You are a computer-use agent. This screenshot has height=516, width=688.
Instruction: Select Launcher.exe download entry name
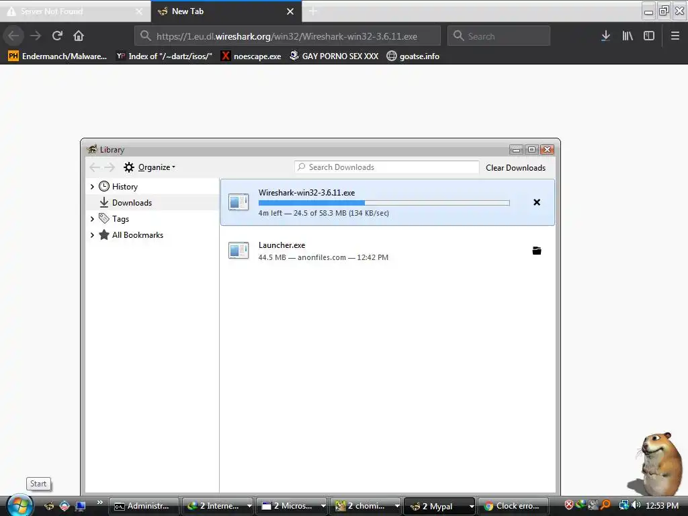[282, 245]
